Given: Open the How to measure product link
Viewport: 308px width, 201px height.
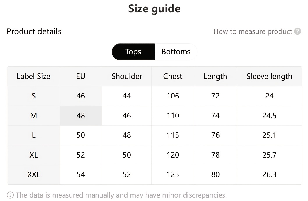Looking at the screenshot, I should pyautogui.click(x=253, y=31).
